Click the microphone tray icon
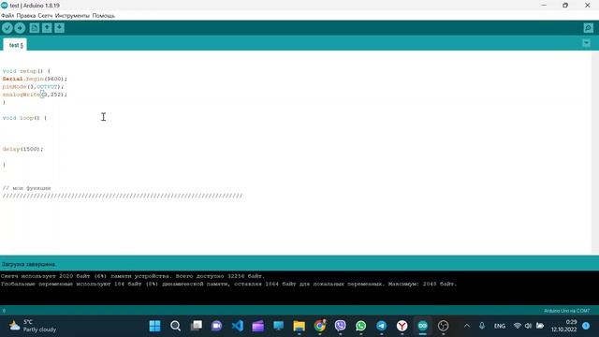Viewport: 599px width, 337px height. (482, 326)
